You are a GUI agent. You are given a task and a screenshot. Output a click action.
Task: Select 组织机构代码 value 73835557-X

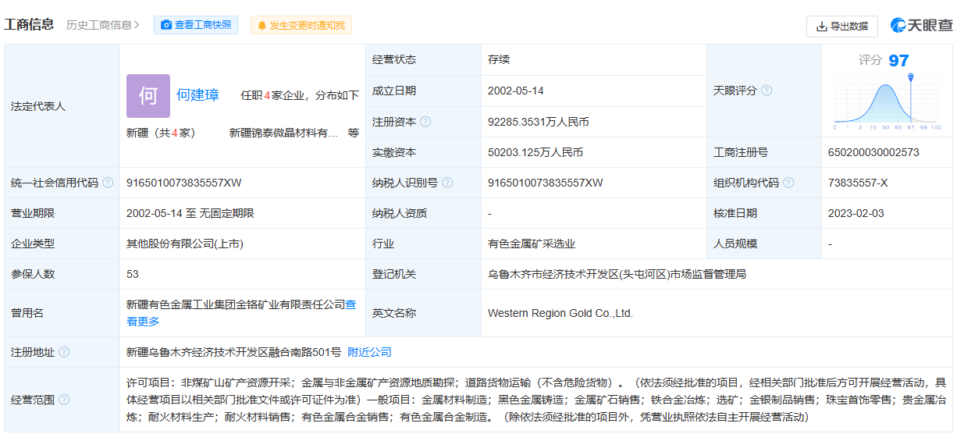858,183
